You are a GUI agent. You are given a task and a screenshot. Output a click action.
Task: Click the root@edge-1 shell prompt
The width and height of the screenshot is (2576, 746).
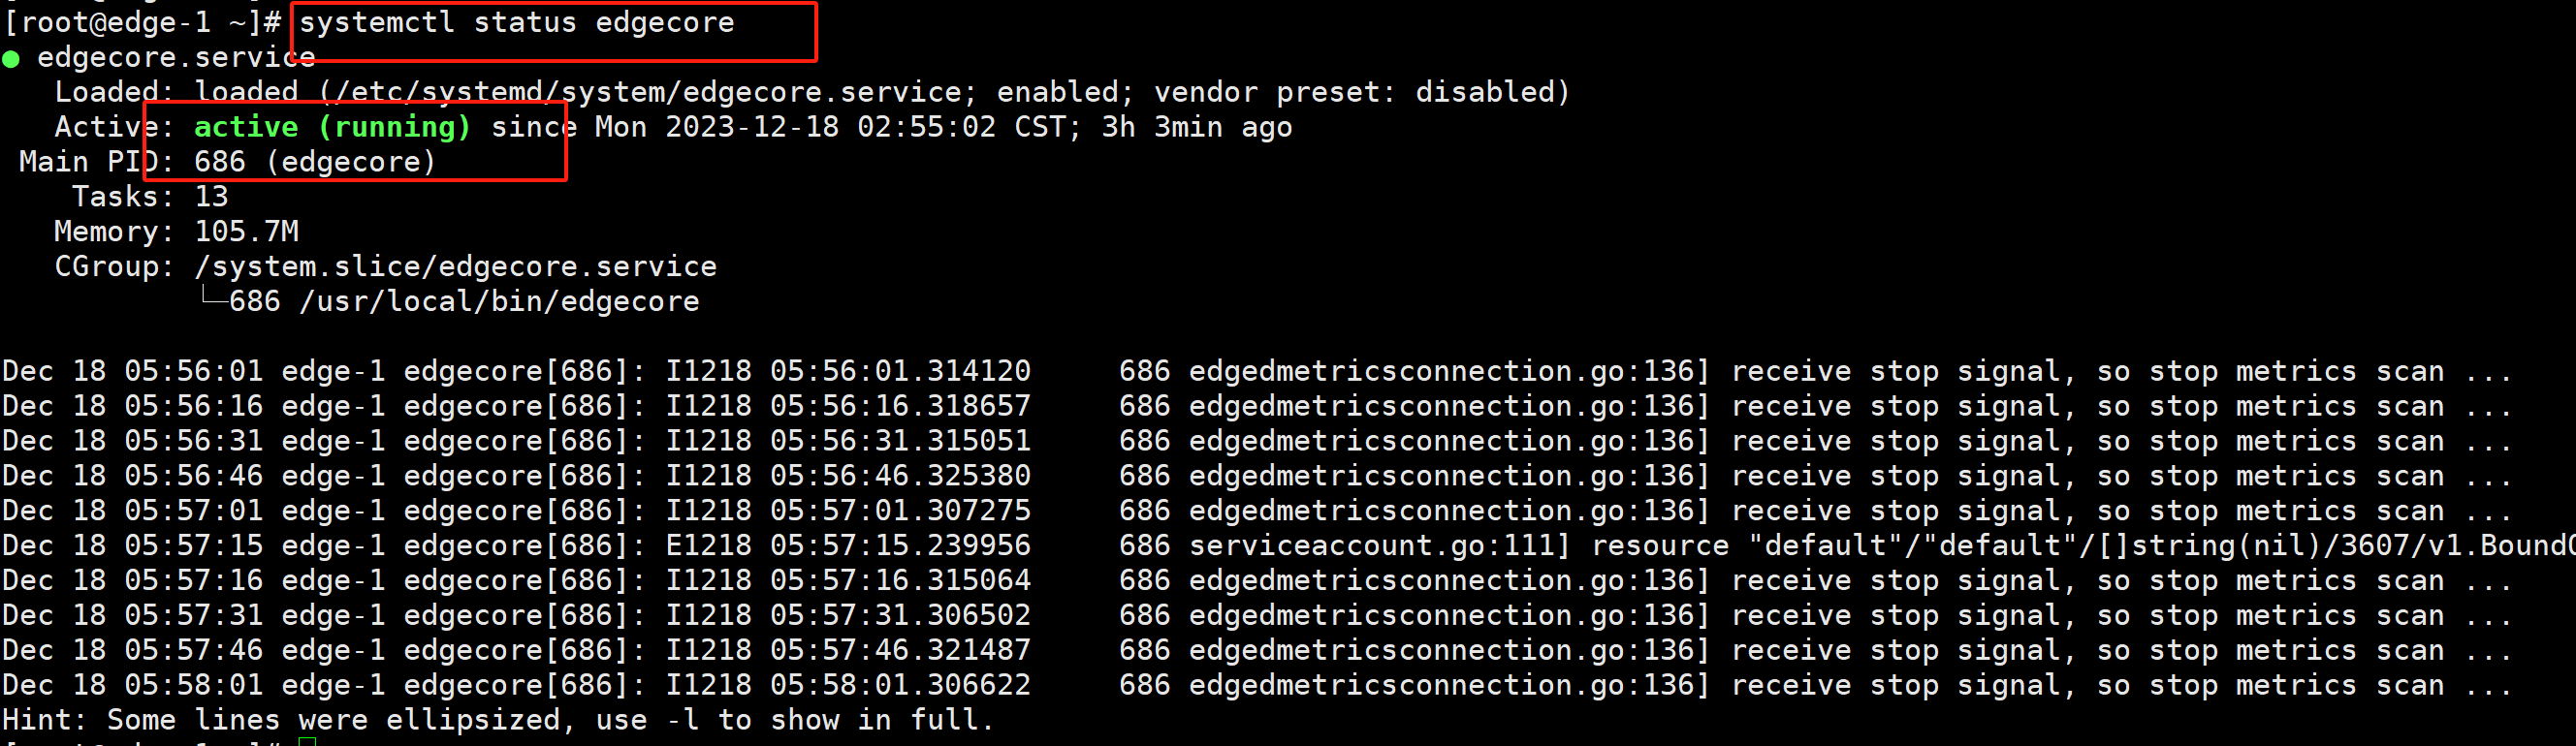coord(142,23)
